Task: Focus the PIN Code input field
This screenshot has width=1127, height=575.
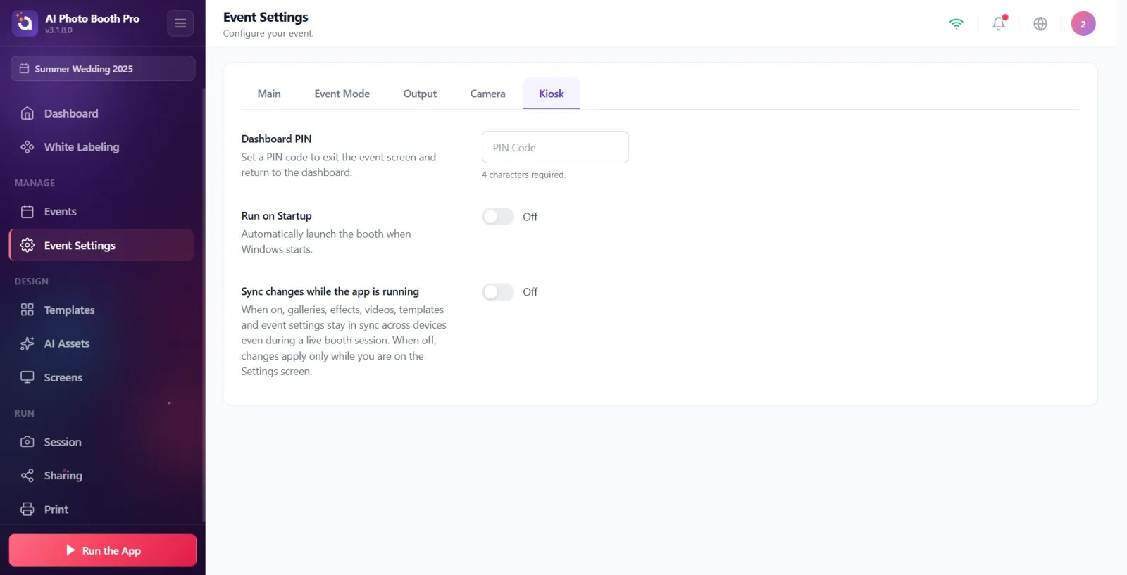Action: [x=555, y=147]
